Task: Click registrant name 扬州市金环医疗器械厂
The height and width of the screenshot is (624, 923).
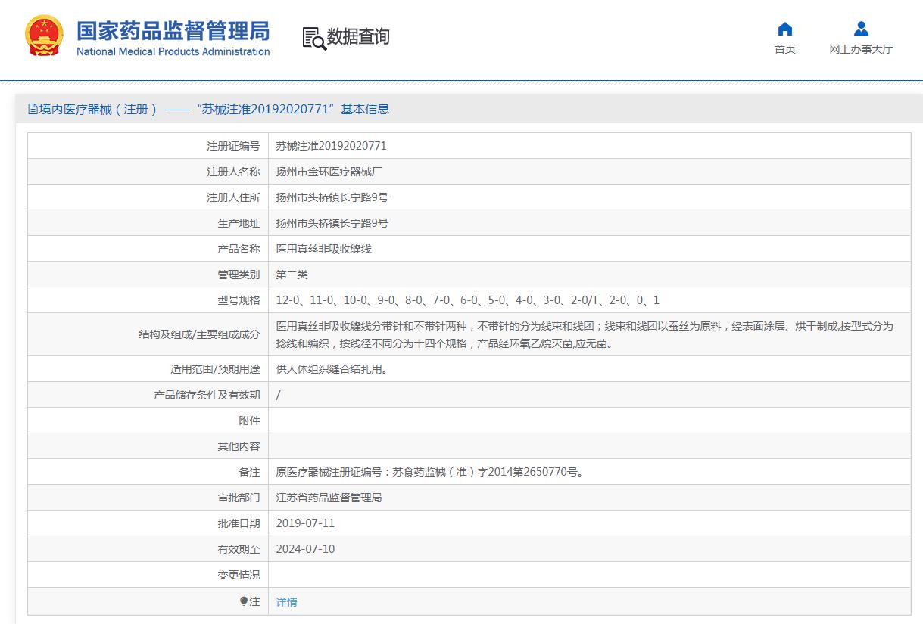Action: click(x=329, y=172)
